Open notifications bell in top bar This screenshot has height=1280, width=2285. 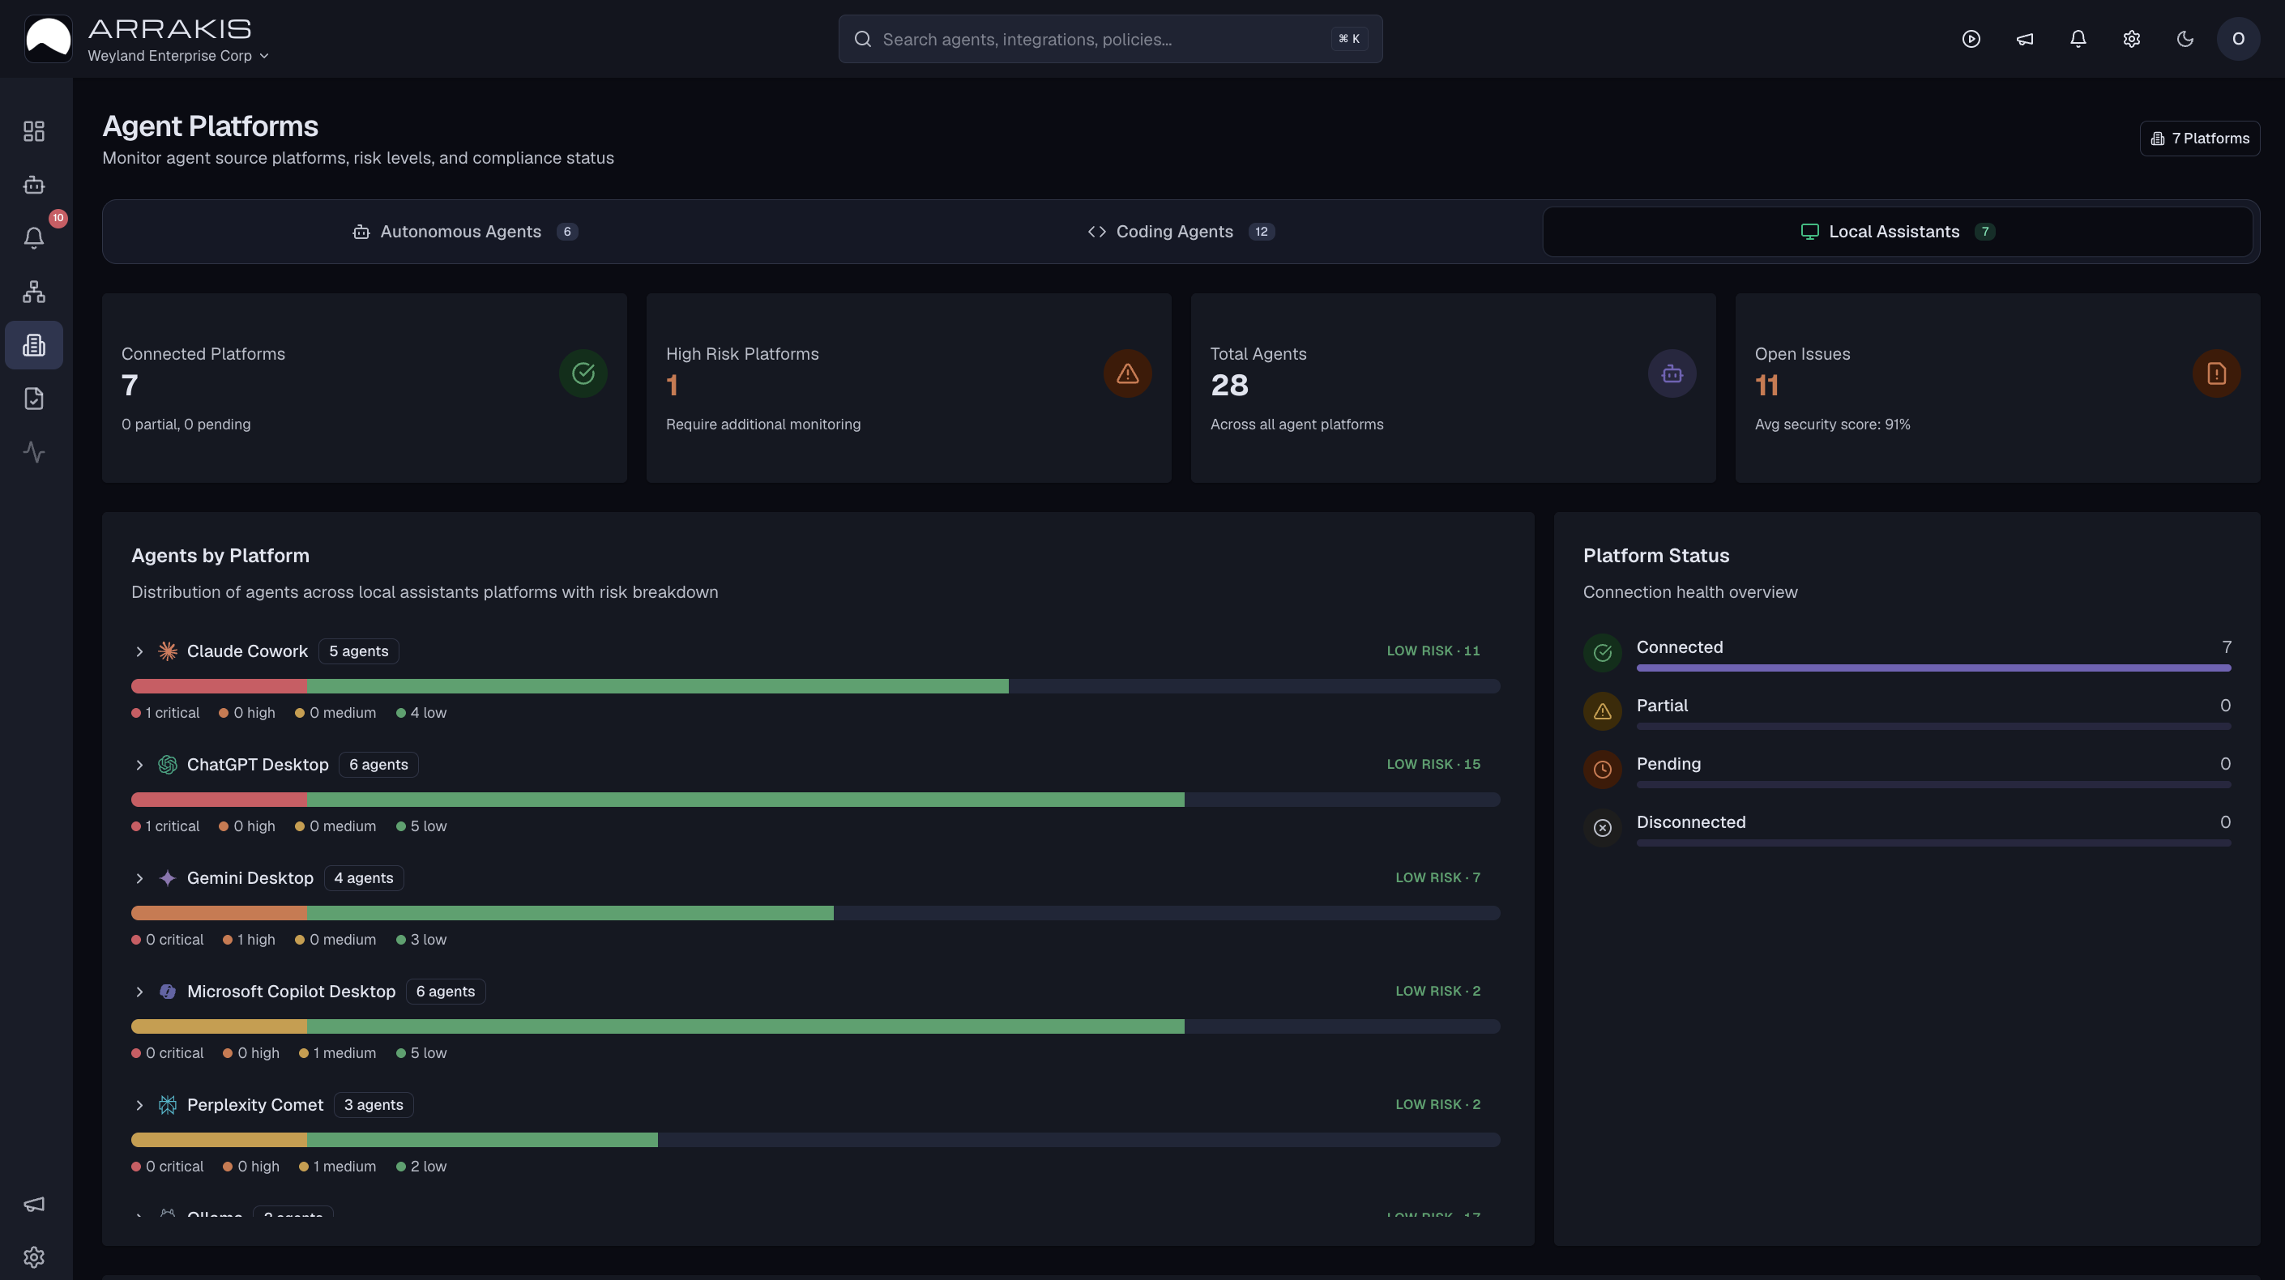click(x=2078, y=39)
